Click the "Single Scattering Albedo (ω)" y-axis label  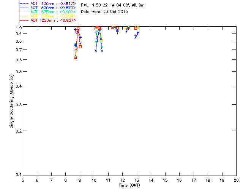11,101
